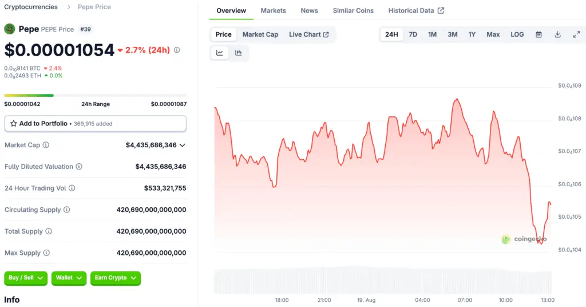The height and width of the screenshot is (307, 586).
Task: Click the Pepe coin logo icon
Action: pos(10,29)
